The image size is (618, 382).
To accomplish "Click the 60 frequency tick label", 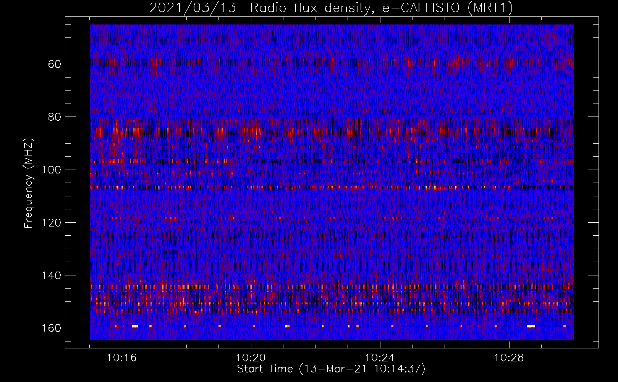I will point(55,64).
